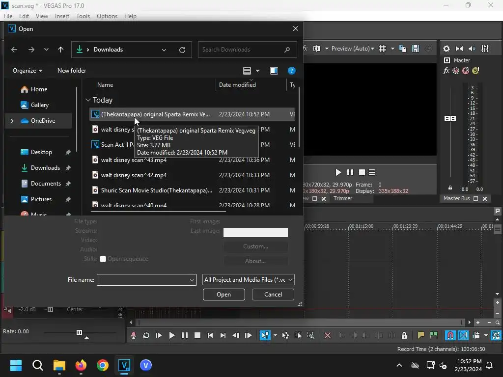Click the red Delete X icon

click(x=328, y=335)
